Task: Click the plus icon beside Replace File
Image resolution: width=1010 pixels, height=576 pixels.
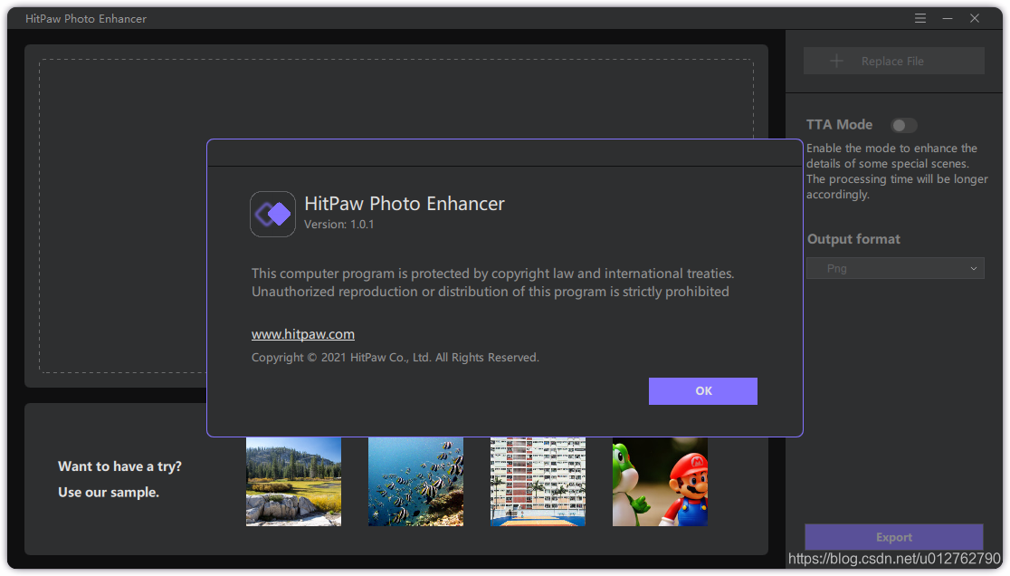Action: click(836, 62)
